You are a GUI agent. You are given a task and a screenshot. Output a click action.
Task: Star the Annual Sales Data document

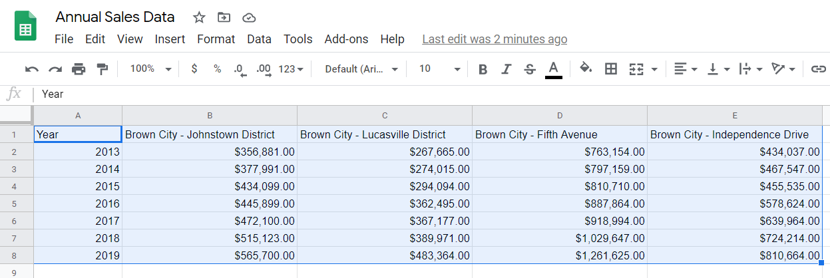point(199,18)
